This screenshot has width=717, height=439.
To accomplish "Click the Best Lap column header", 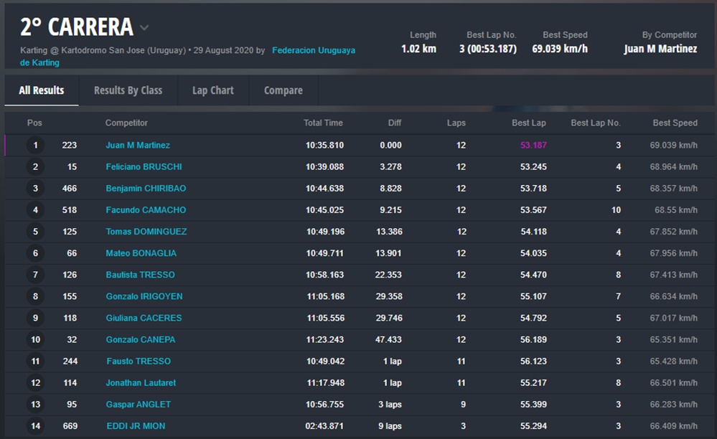I will 529,123.
